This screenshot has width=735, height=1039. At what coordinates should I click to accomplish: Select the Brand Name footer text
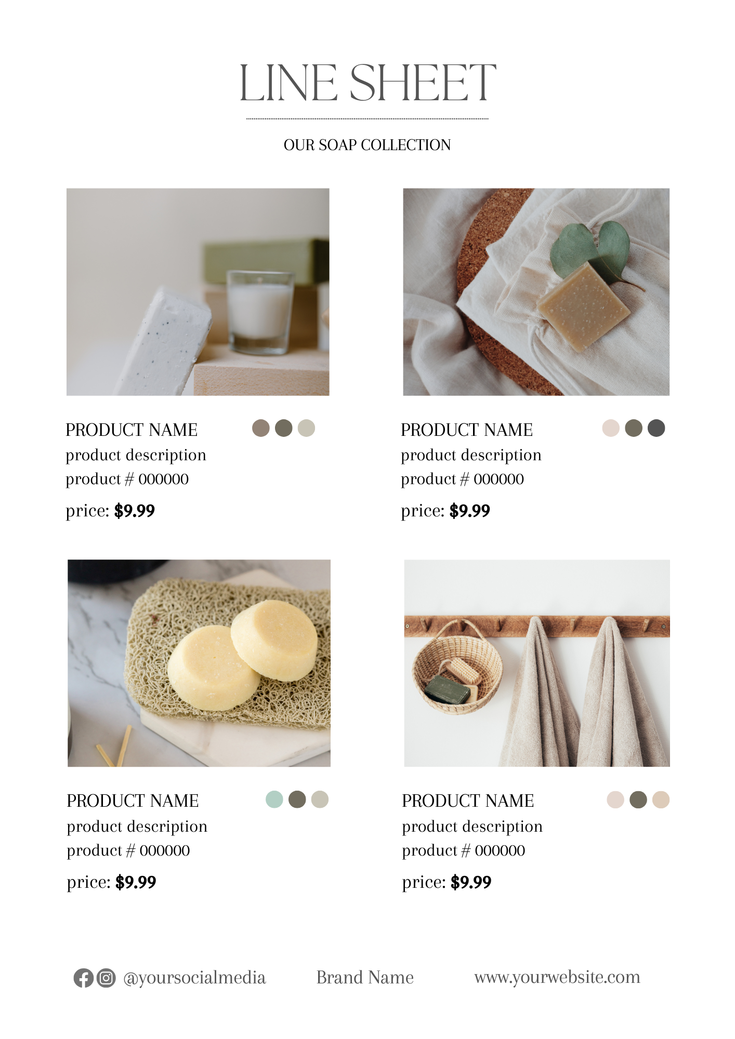pyautogui.click(x=365, y=977)
